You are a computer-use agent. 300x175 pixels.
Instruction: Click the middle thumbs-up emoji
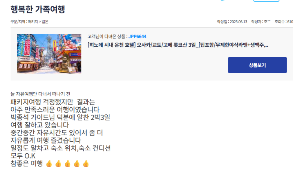pos(67,164)
